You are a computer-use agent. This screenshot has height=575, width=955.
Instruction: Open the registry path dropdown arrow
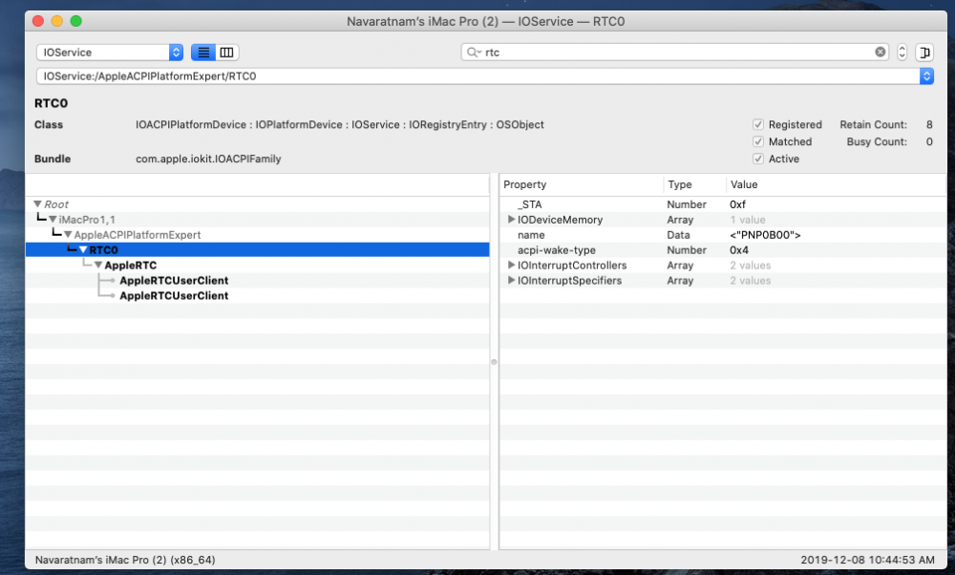[x=926, y=76]
